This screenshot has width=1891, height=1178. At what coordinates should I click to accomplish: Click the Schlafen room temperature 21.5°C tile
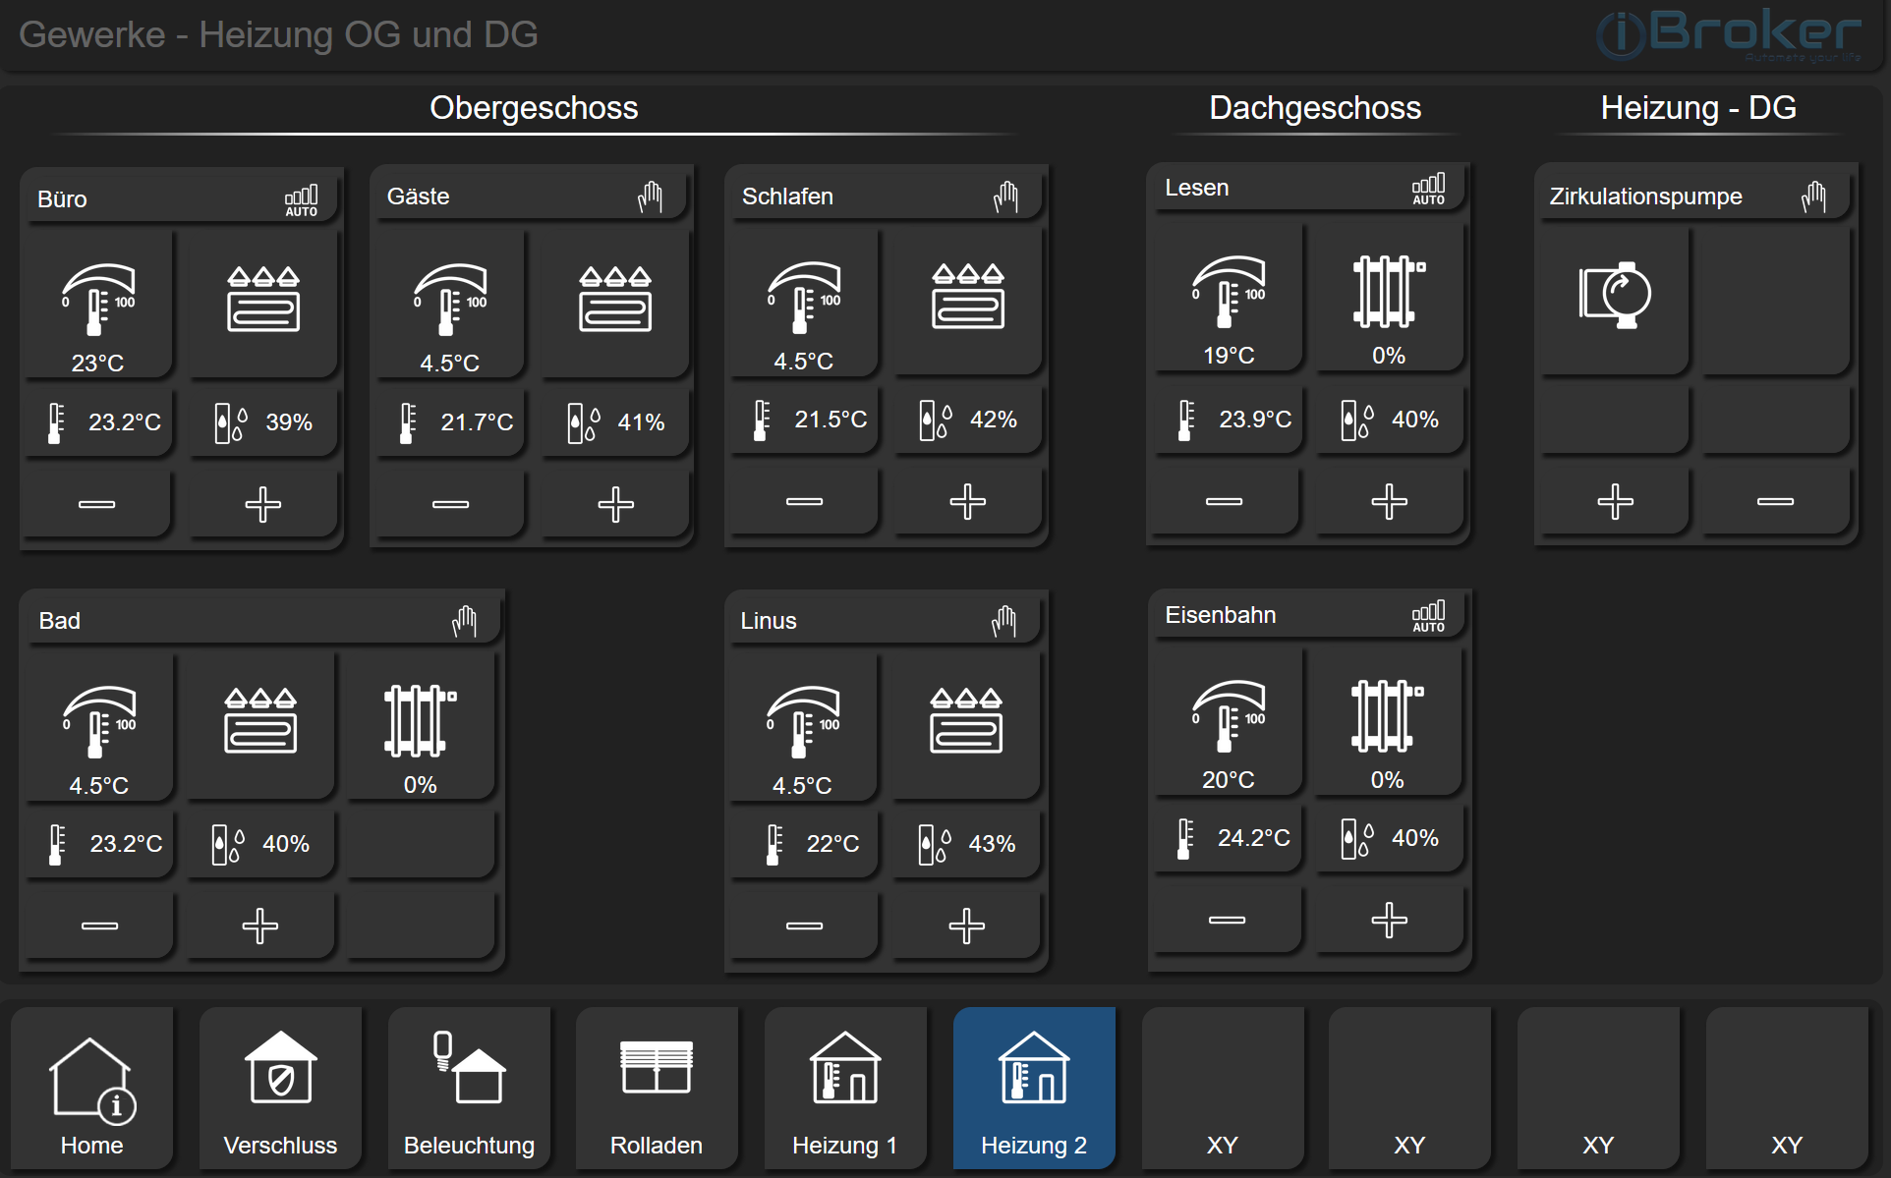click(x=804, y=420)
